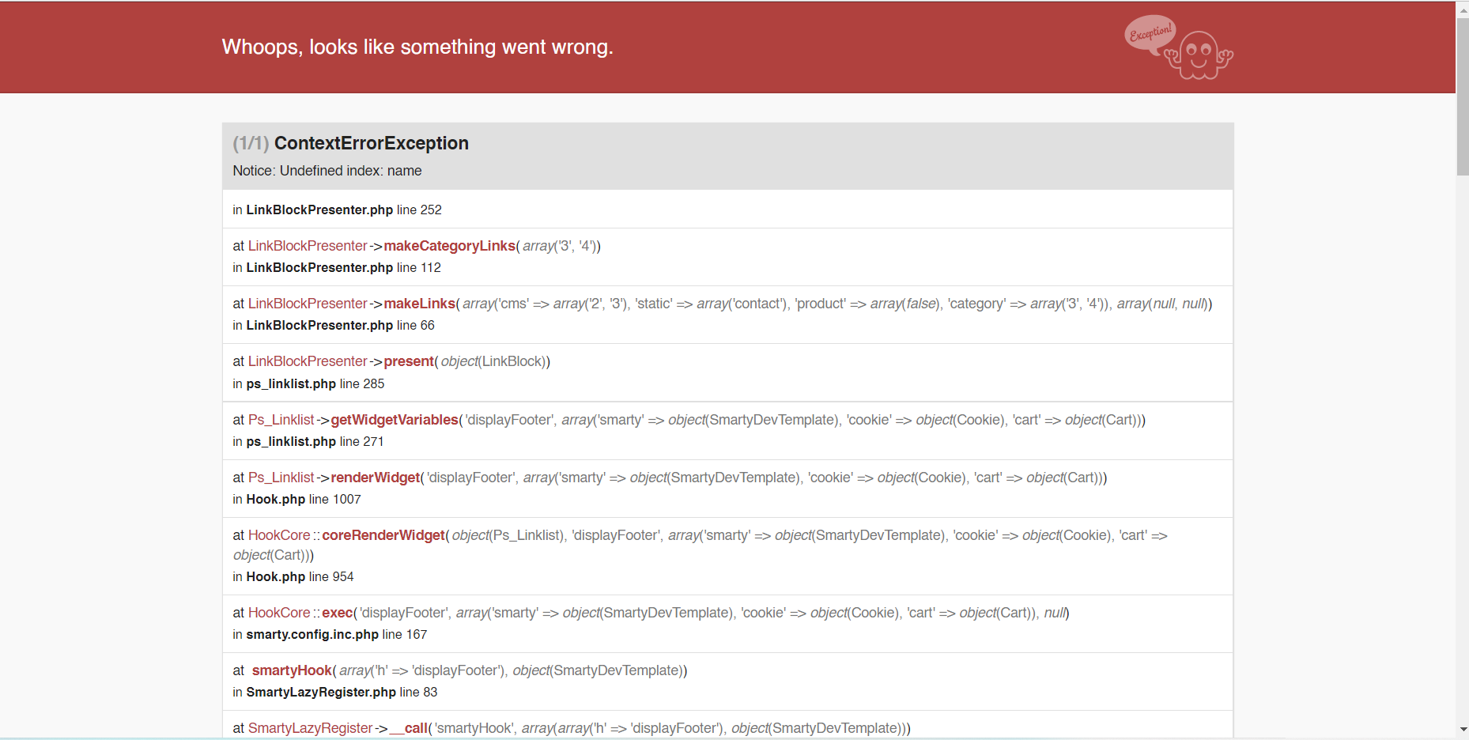Image resolution: width=1469 pixels, height=740 pixels.
Task: Open the smartyHook function link
Action: pyautogui.click(x=292, y=670)
